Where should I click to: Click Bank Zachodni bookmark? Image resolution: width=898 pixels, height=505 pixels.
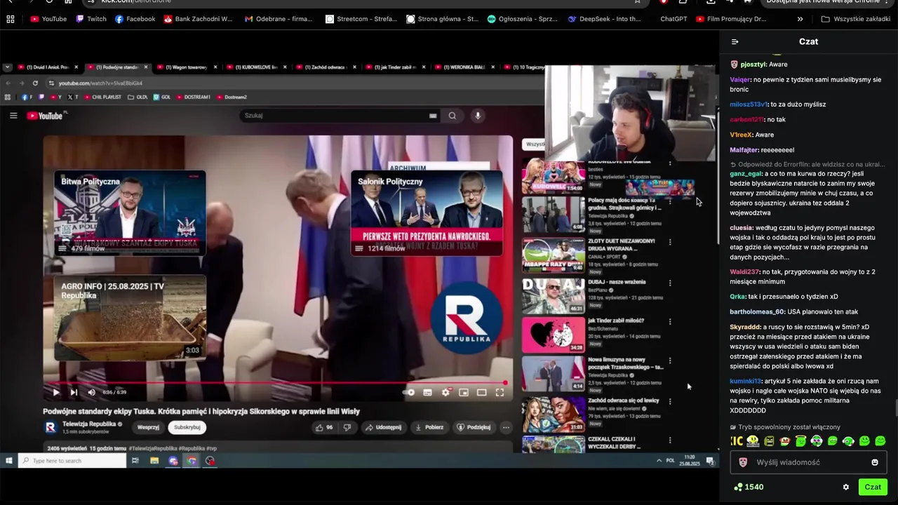click(198, 19)
